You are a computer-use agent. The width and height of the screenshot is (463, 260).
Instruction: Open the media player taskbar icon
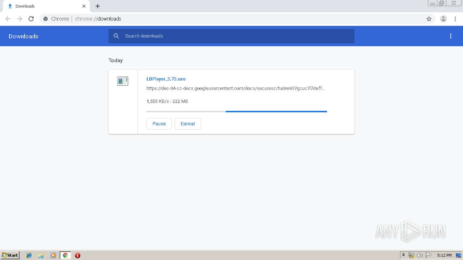[x=53, y=255]
